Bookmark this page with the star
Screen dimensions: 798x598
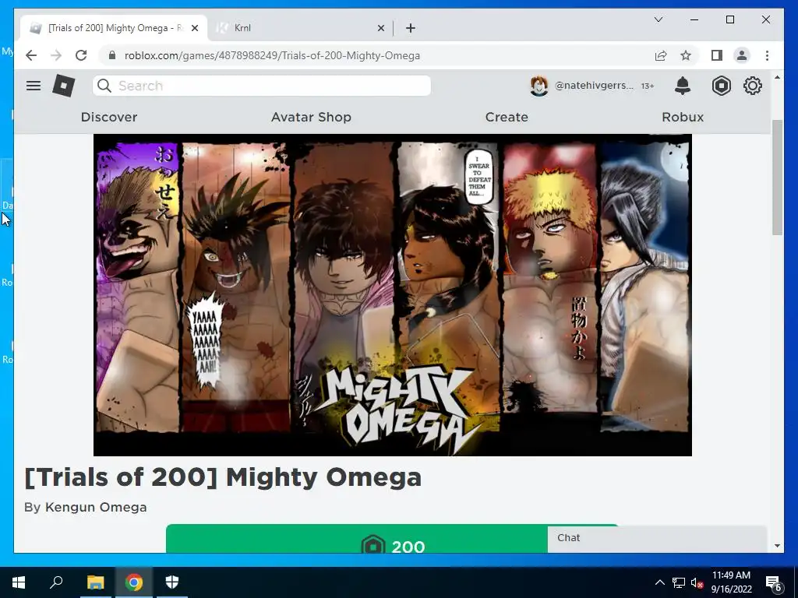click(686, 55)
